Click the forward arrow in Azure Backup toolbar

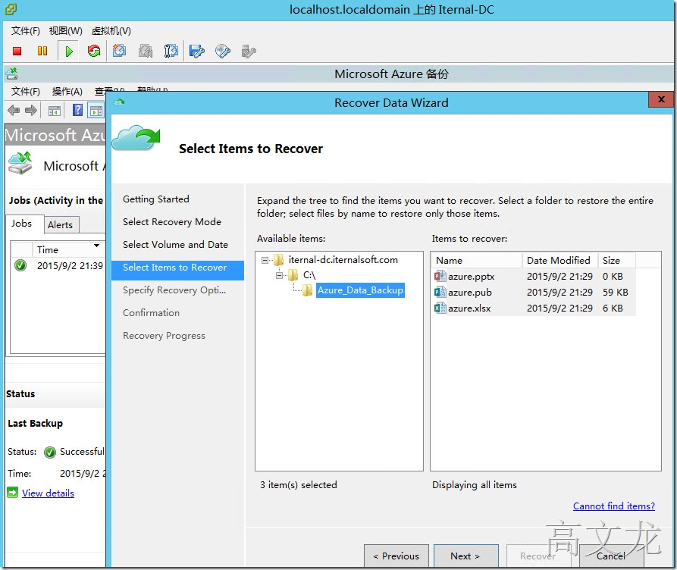tap(31, 111)
